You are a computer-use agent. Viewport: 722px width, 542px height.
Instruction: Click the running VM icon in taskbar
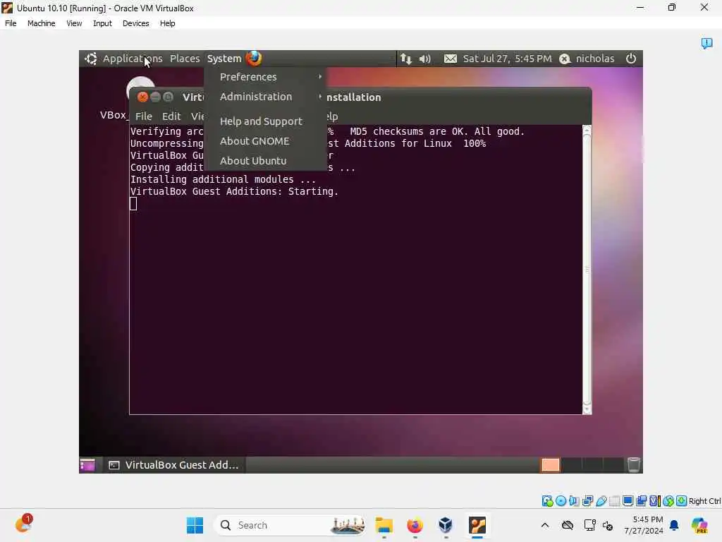click(477, 525)
